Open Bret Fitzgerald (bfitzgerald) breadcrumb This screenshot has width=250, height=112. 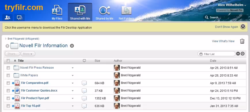click(x=23, y=38)
